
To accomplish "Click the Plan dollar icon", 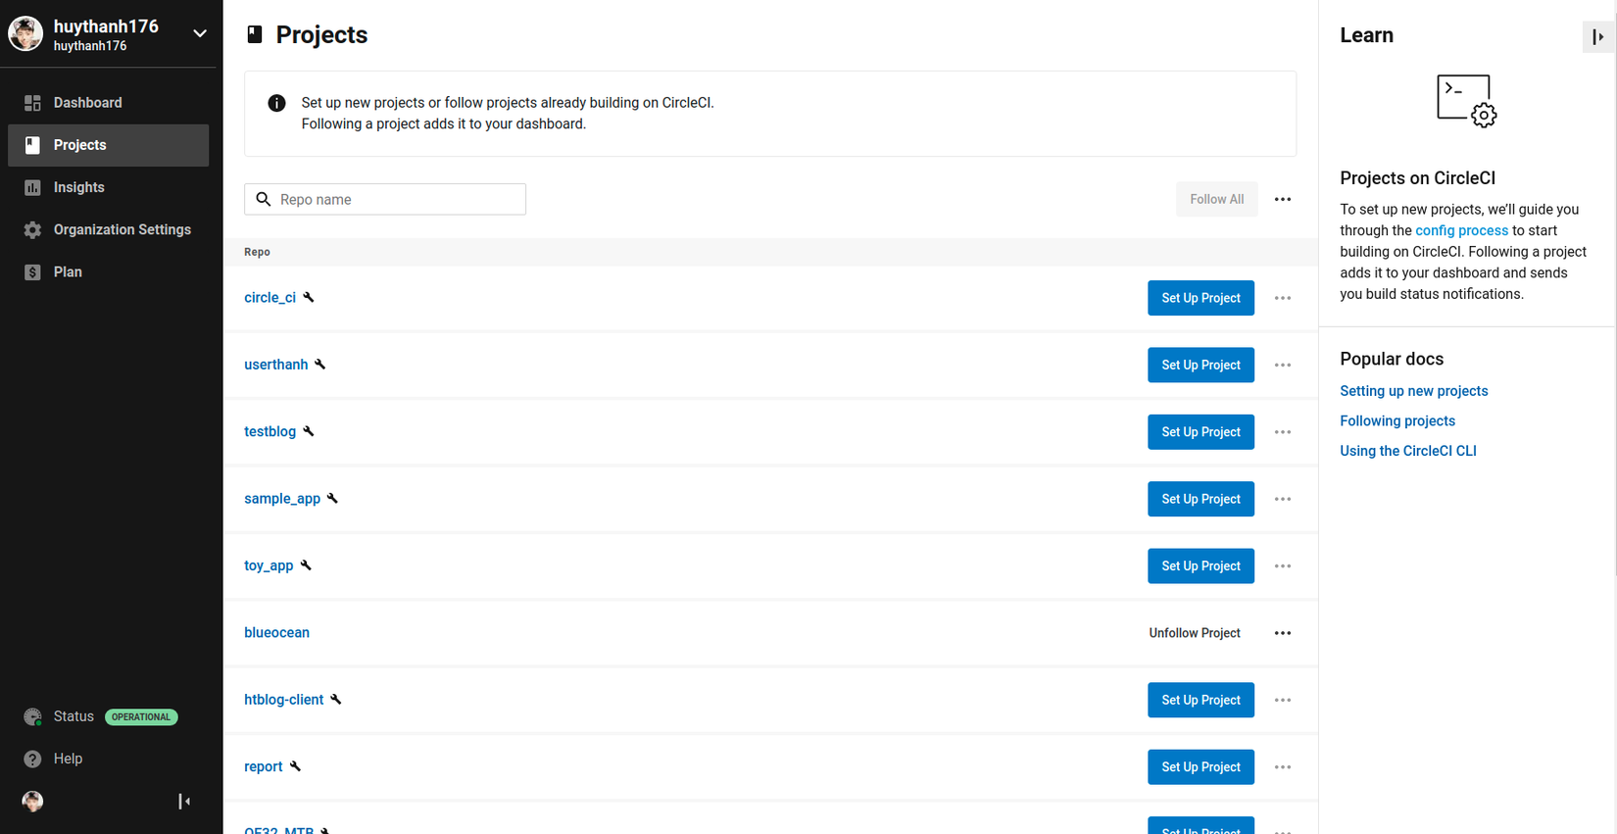I will tap(32, 272).
